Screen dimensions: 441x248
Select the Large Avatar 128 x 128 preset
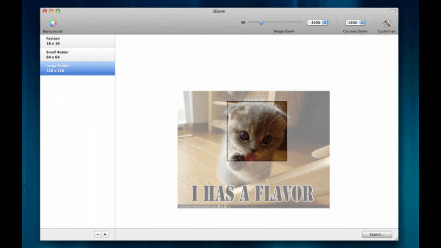click(78, 68)
